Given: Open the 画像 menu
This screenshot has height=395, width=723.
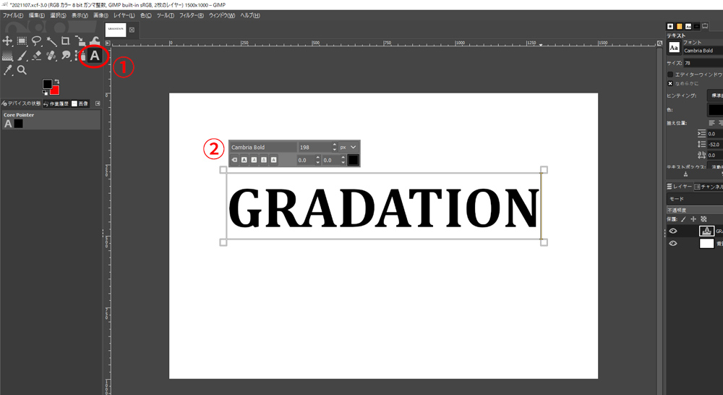Looking at the screenshot, I should 100,15.
